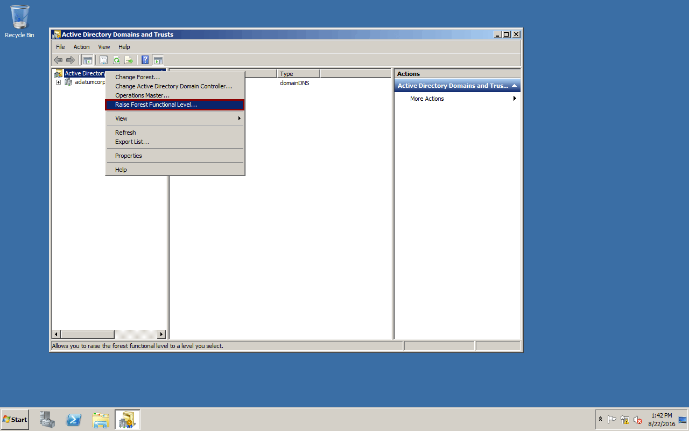689x431 pixels.
Task: Click the Action Center flag tray icon
Action: pos(612,420)
